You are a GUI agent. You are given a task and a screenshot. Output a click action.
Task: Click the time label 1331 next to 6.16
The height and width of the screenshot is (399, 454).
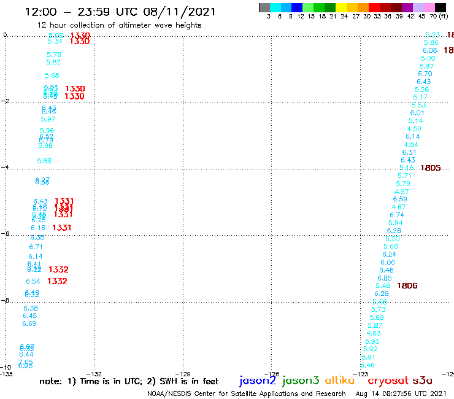62,228
